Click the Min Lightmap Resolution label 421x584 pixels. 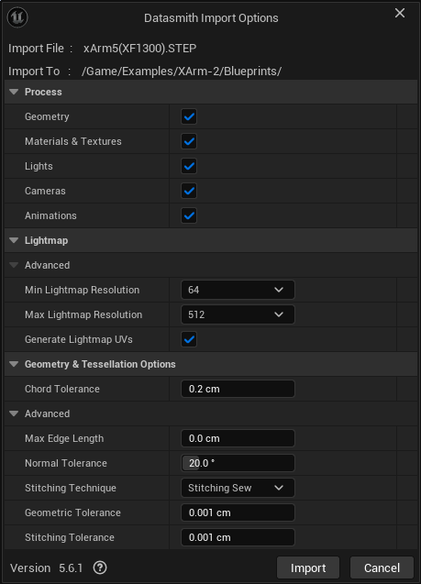click(x=82, y=290)
